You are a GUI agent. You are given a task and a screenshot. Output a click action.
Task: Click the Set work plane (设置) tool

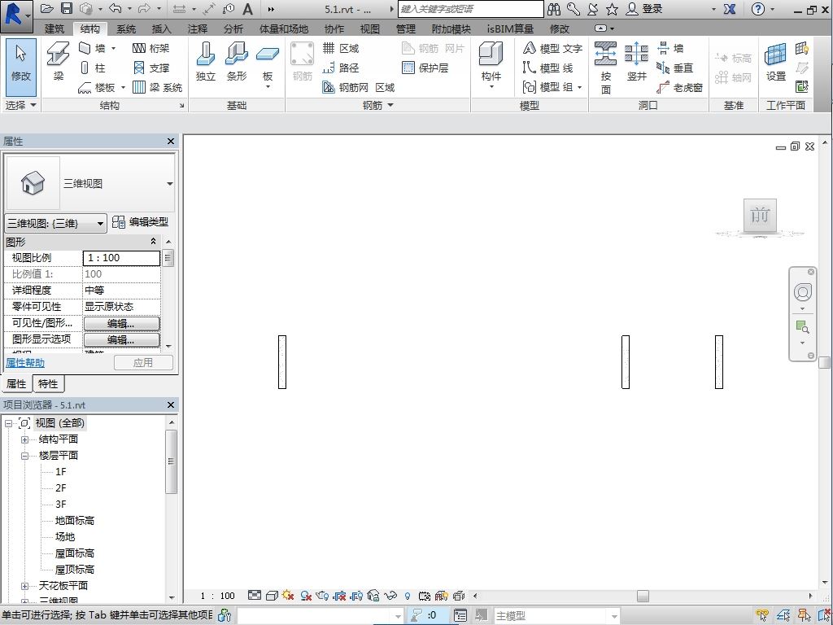click(775, 62)
